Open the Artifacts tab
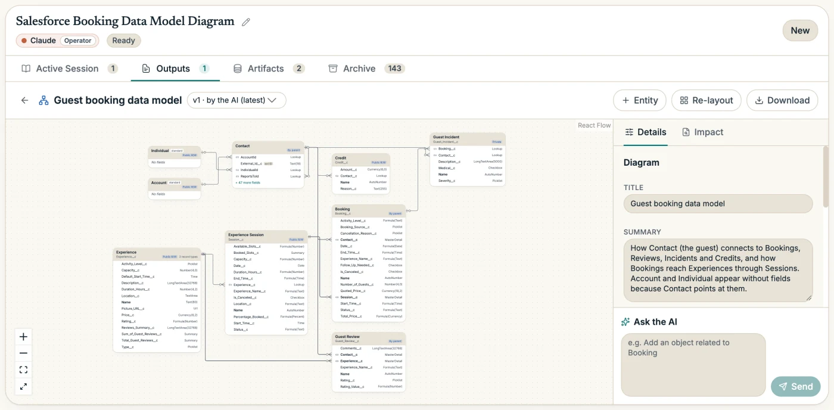The image size is (834, 410). [x=269, y=69]
